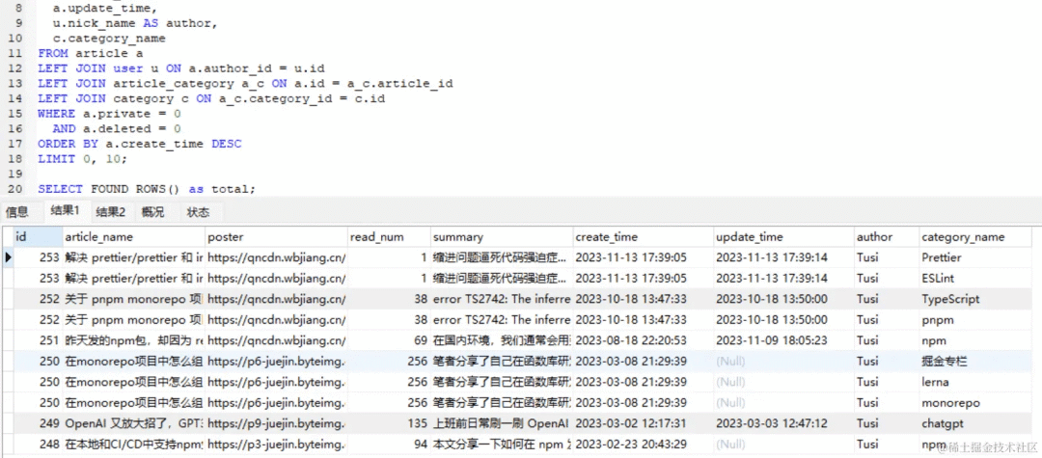This screenshot has height=458, width=1042.
Task: Select the read_num column header
Action: pos(389,237)
